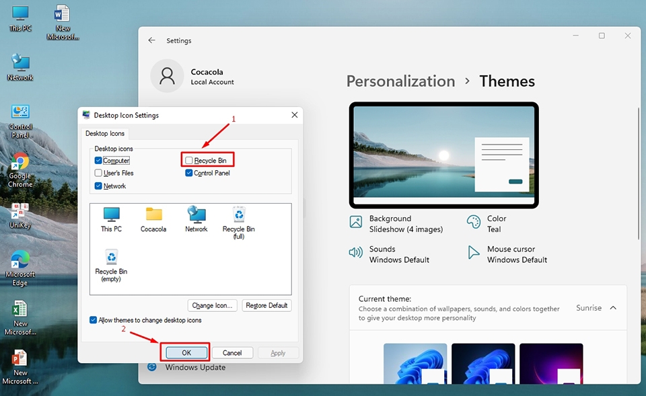Open Background slideshow setting

point(396,223)
